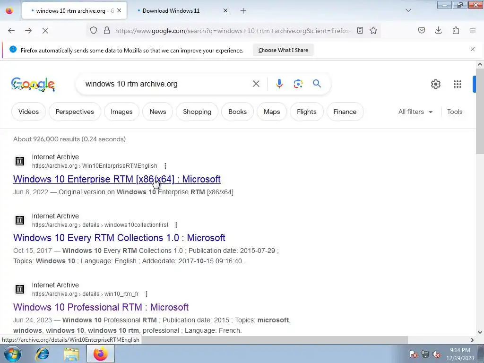This screenshot has width=484, height=363.
Task: Start Google voice search microphone
Action: [x=279, y=84]
